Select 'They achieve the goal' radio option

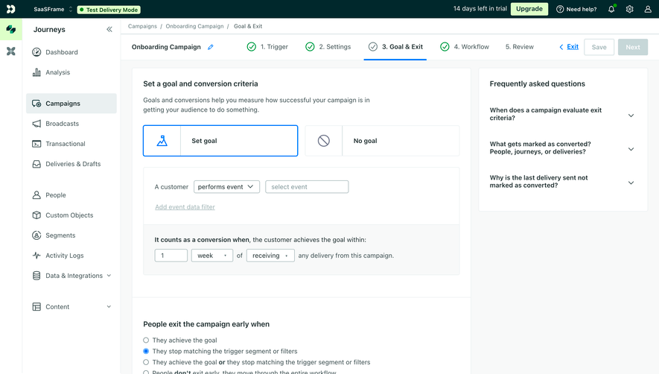coord(146,340)
